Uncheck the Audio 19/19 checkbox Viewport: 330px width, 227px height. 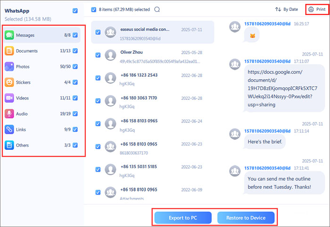pyautogui.click(x=75, y=113)
